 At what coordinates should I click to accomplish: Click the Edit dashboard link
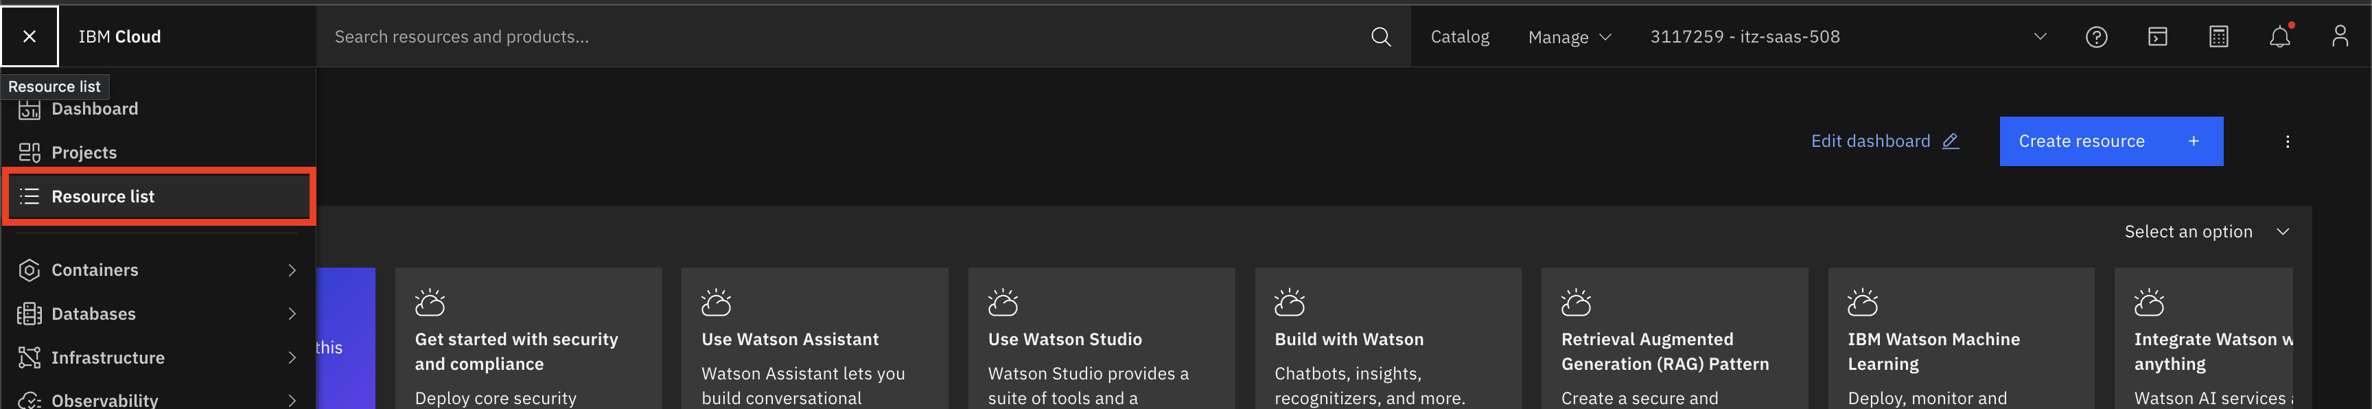(x=1884, y=141)
